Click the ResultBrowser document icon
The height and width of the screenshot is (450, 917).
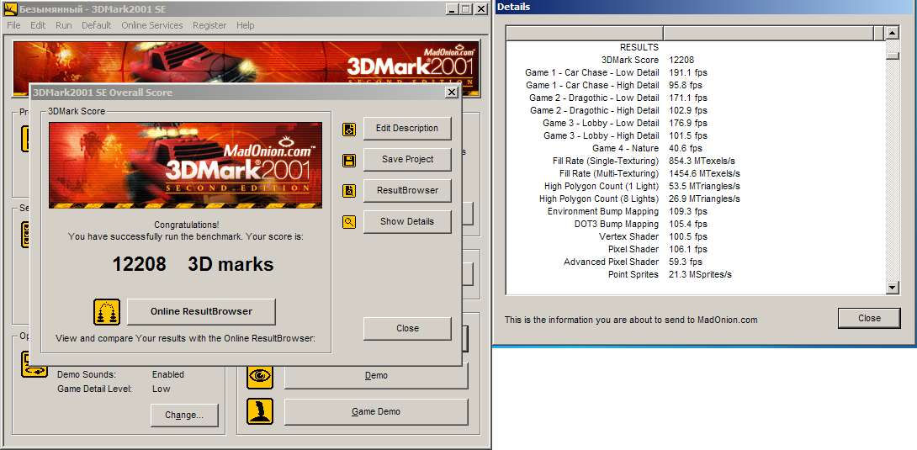(x=349, y=191)
